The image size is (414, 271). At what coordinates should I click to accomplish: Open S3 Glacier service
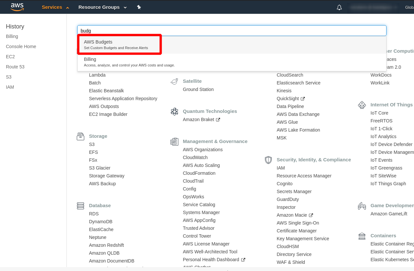coord(99,168)
